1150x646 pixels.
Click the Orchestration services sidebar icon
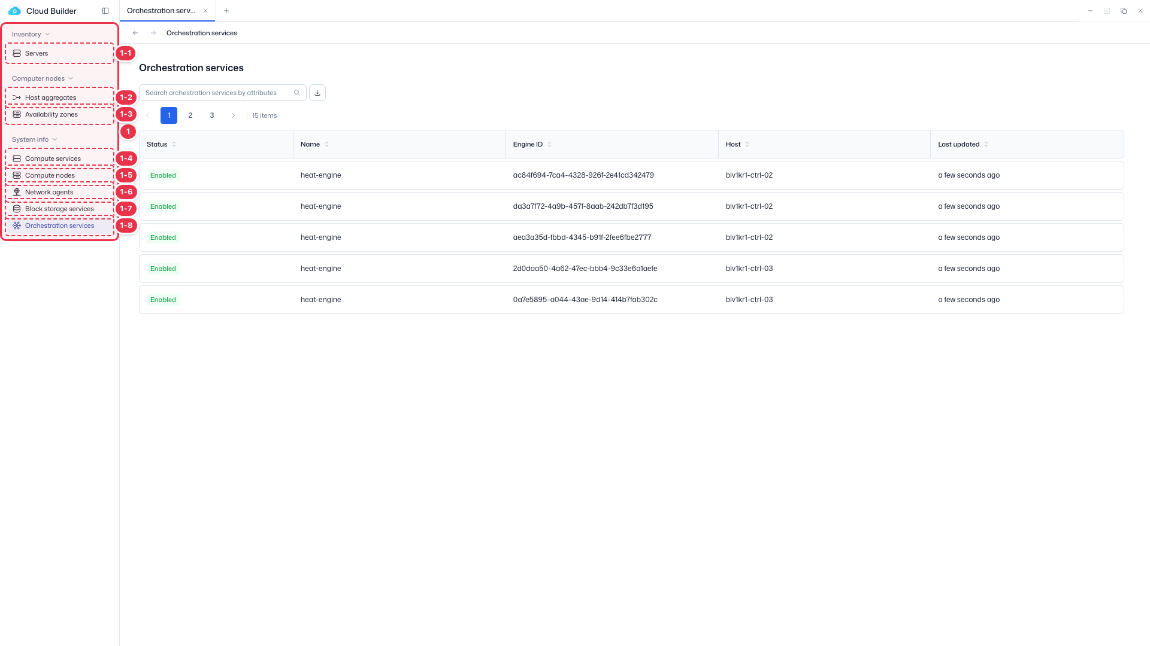click(x=17, y=226)
